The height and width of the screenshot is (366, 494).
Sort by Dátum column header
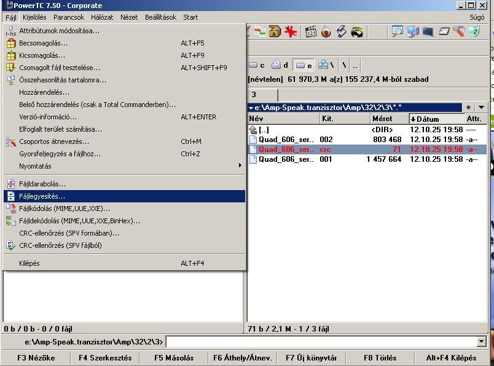[437, 119]
